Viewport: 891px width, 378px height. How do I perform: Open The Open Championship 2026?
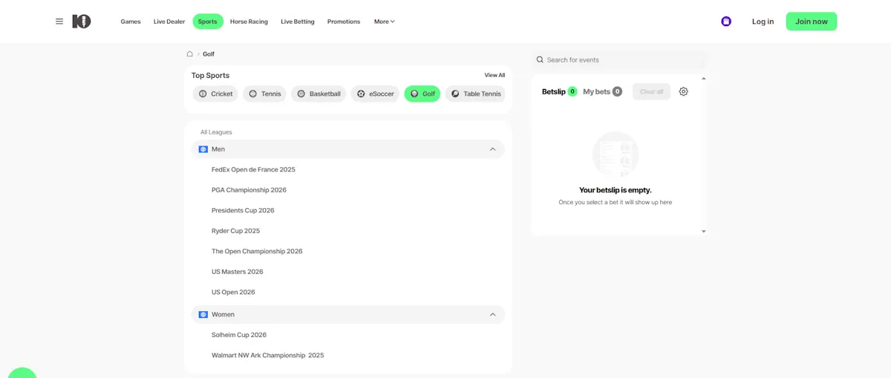pos(257,252)
